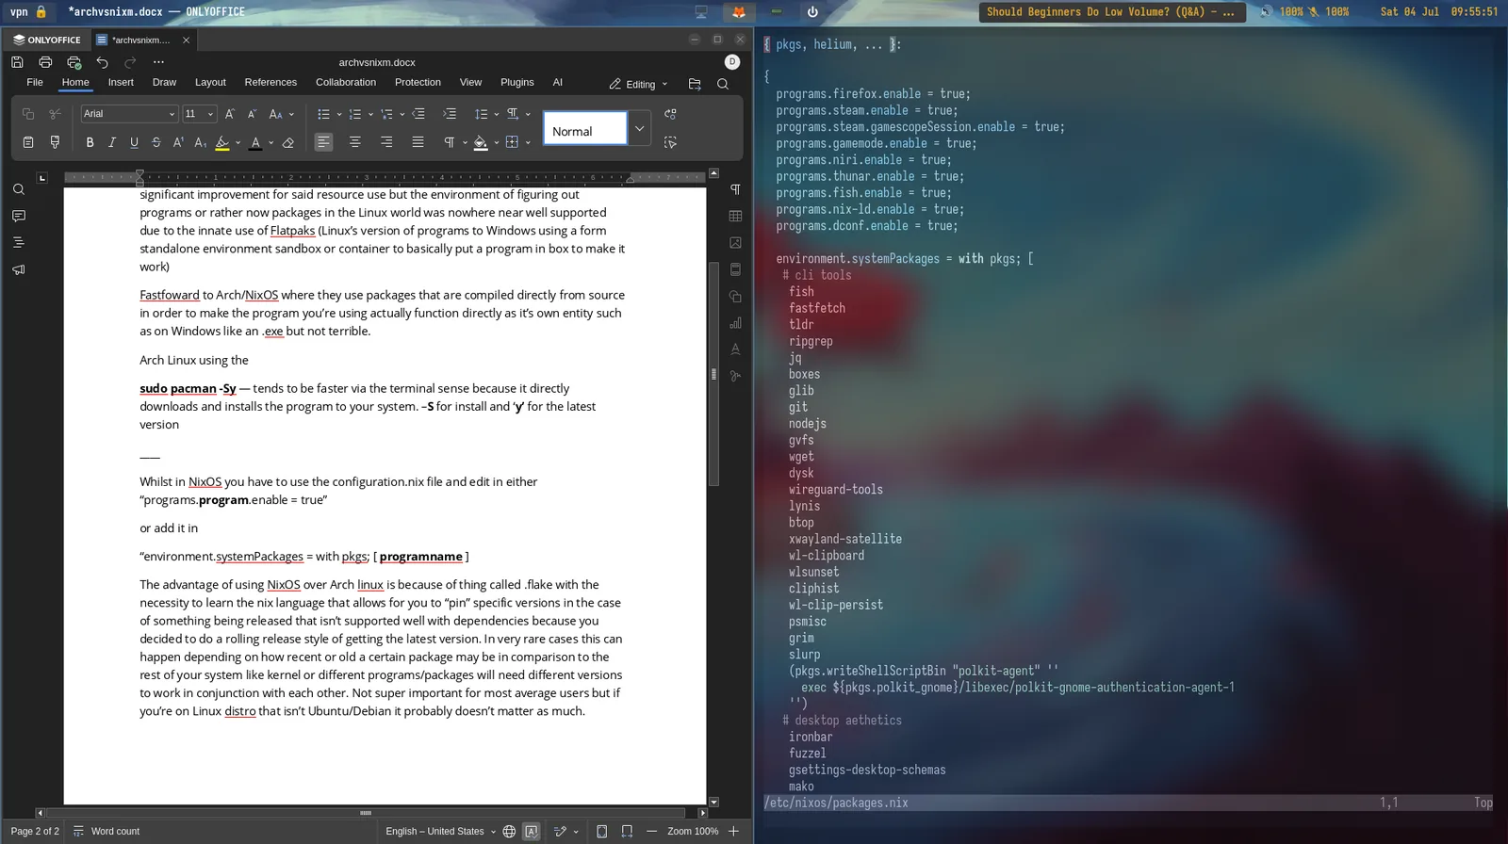The width and height of the screenshot is (1508, 844).
Task: Paste from clipboard icon
Action: 28,142
